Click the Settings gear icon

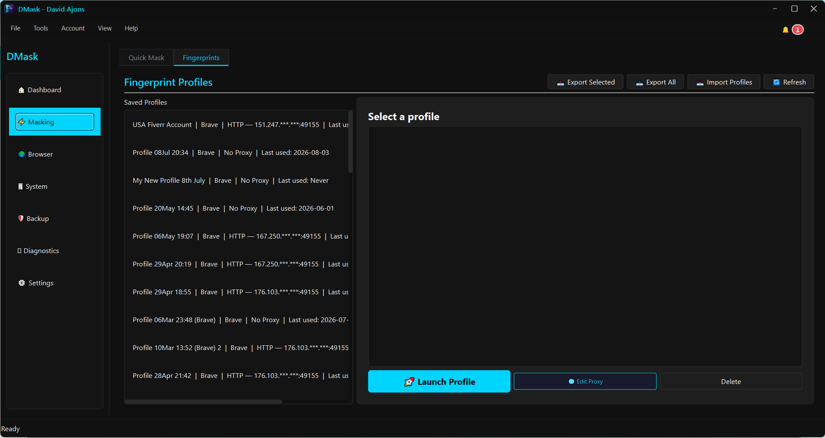click(21, 283)
